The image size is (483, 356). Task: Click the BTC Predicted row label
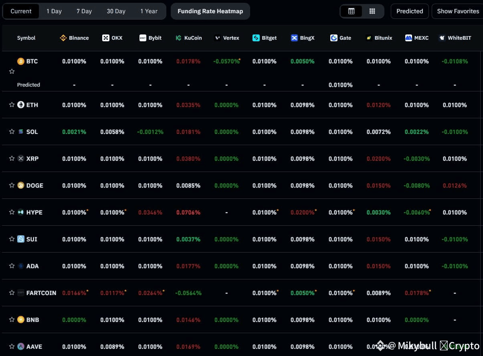pyautogui.click(x=28, y=85)
